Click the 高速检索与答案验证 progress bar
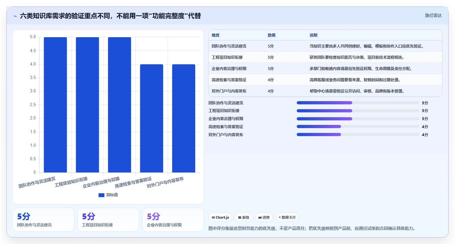Image resolution: width=455 pixels, height=244 pixels. pos(358,126)
